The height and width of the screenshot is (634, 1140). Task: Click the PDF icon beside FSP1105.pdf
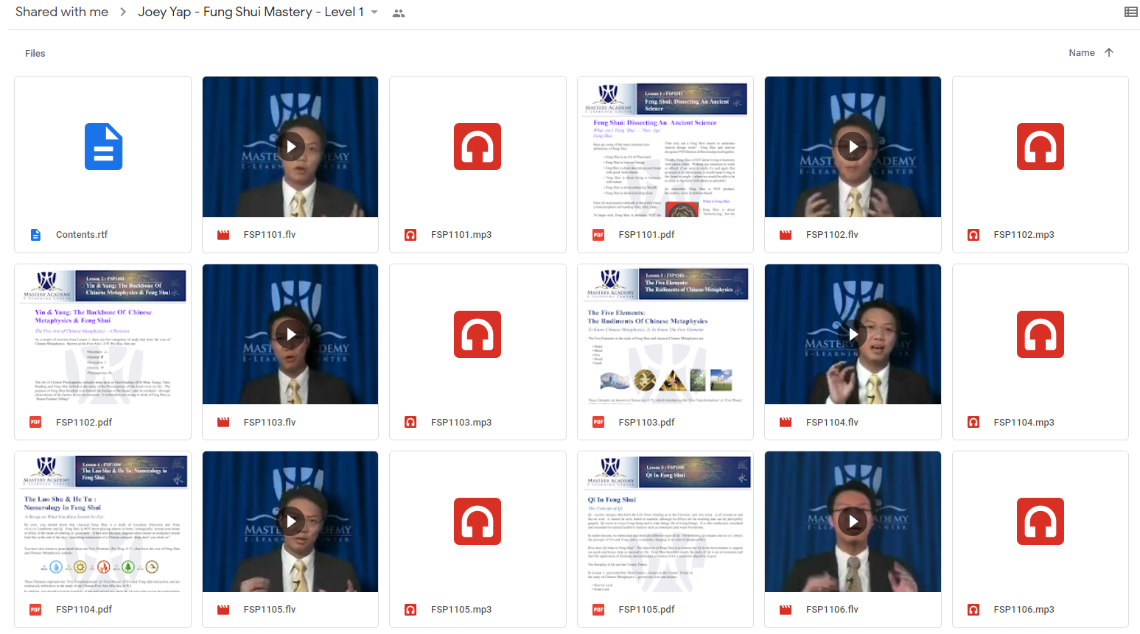[x=598, y=610]
